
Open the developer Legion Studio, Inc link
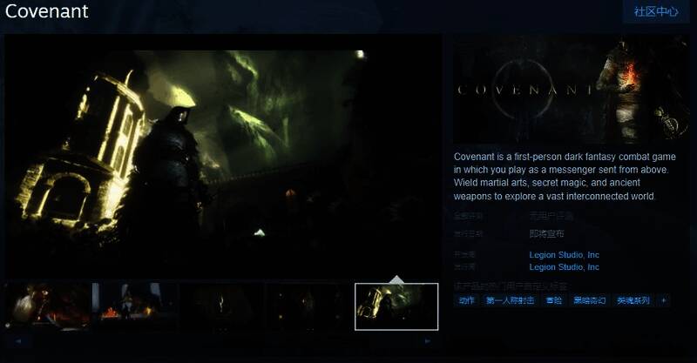[564, 255]
